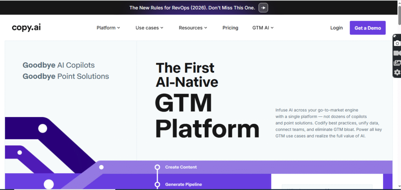Click the pin icon atop the side toolbar
This screenshot has width=401, height=190.
pyautogui.click(x=395, y=36)
